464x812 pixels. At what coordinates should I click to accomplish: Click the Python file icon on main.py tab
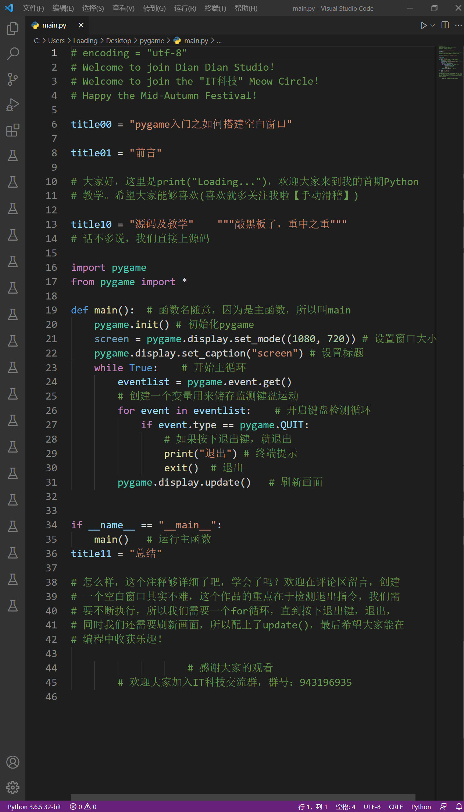pyautogui.click(x=35, y=25)
